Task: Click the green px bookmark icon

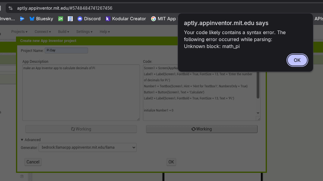Action: click(61, 19)
